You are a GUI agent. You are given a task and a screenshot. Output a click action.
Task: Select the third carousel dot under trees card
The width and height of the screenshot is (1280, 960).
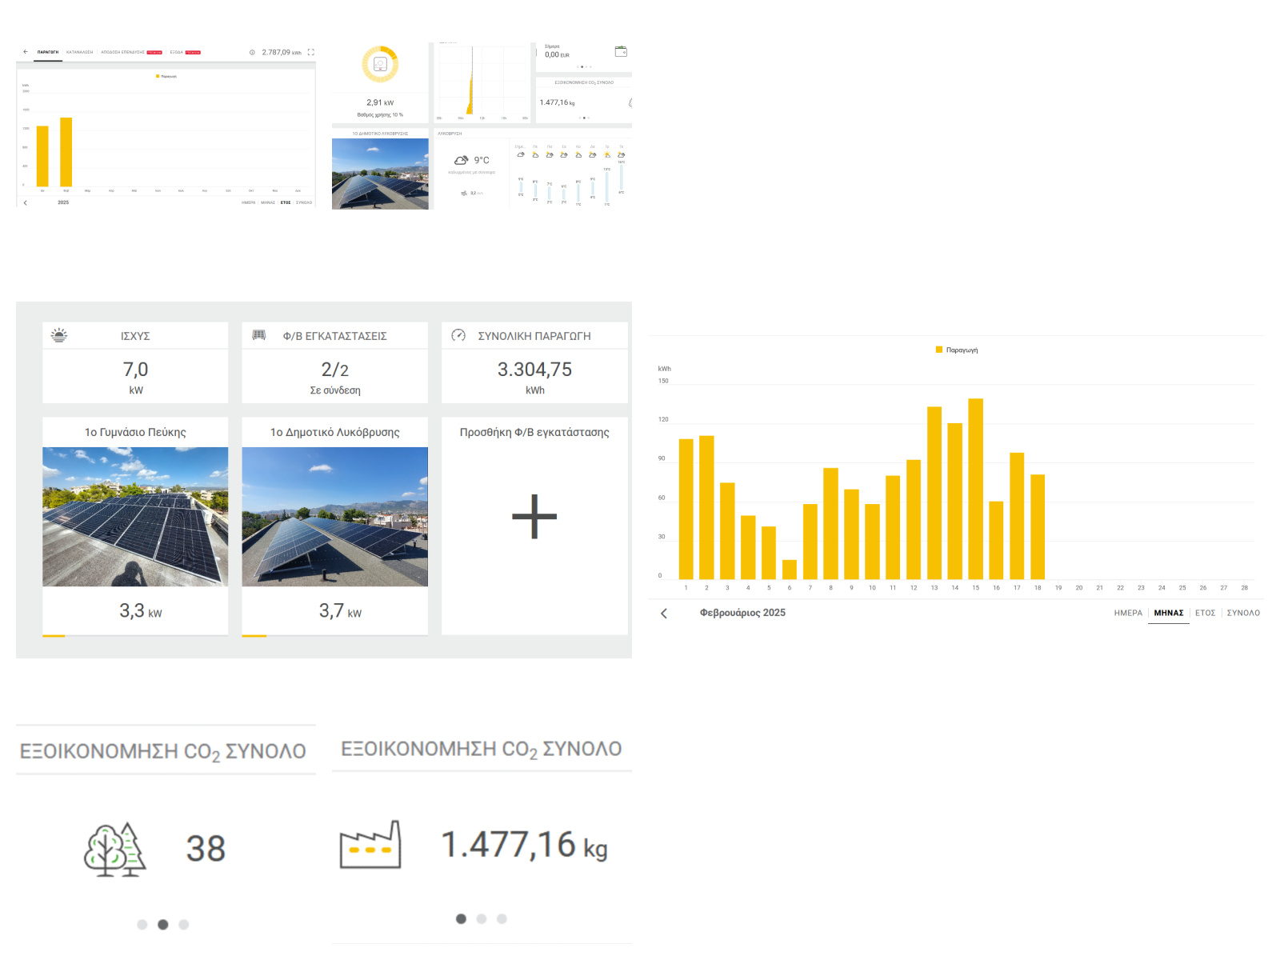[x=184, y=925]
